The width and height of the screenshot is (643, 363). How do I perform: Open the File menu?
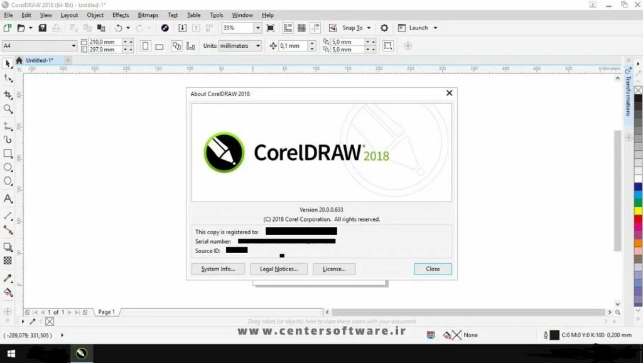coord(8,15)
